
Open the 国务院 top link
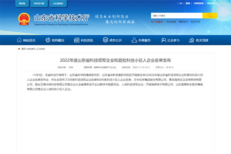click(x=22, y=4)
